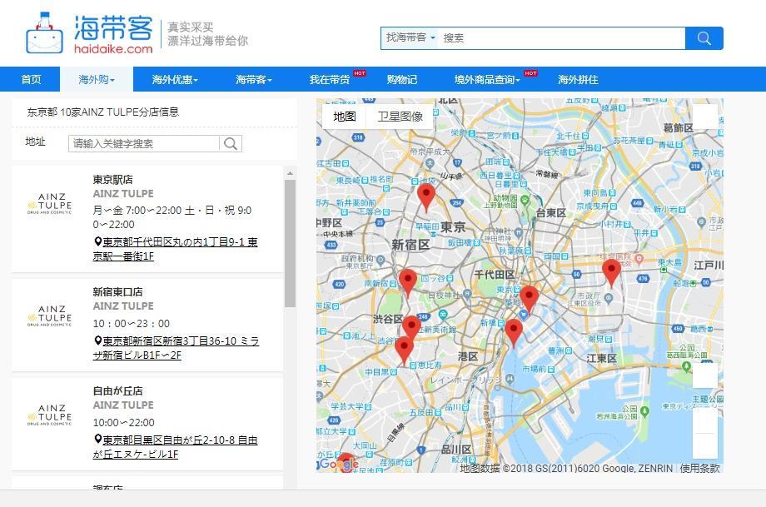This screenshot has width=766, height=507.
Task: Open the 海外拼住 menu item
Action: (x=578, y=79)
